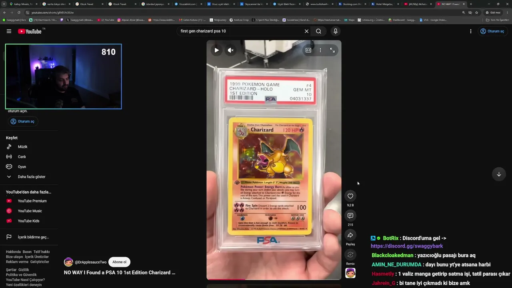Remix this short
The width and height of the screenshot is (512, 288).
350,255
